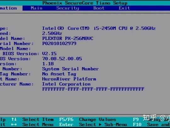Select the PLEXTOR PX-256M8VC model value
Image resolution: width=170 pixels, height=128 pixels.
[x=68, y=39]
